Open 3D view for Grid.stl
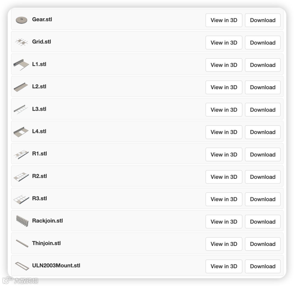This screenshot has height=286, width=294. 224,43
